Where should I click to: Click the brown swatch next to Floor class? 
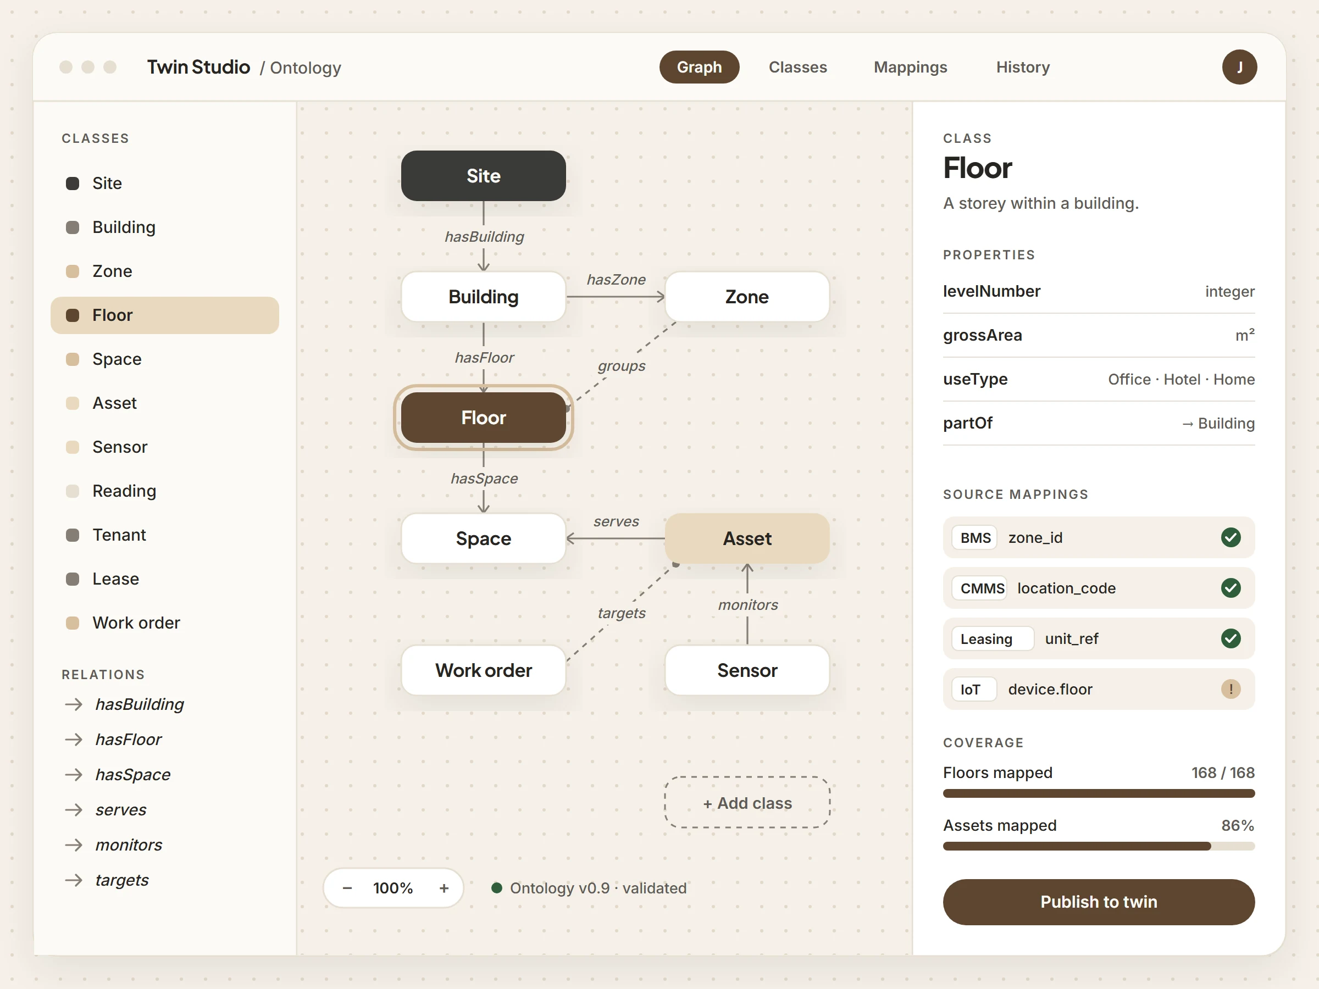72,315
